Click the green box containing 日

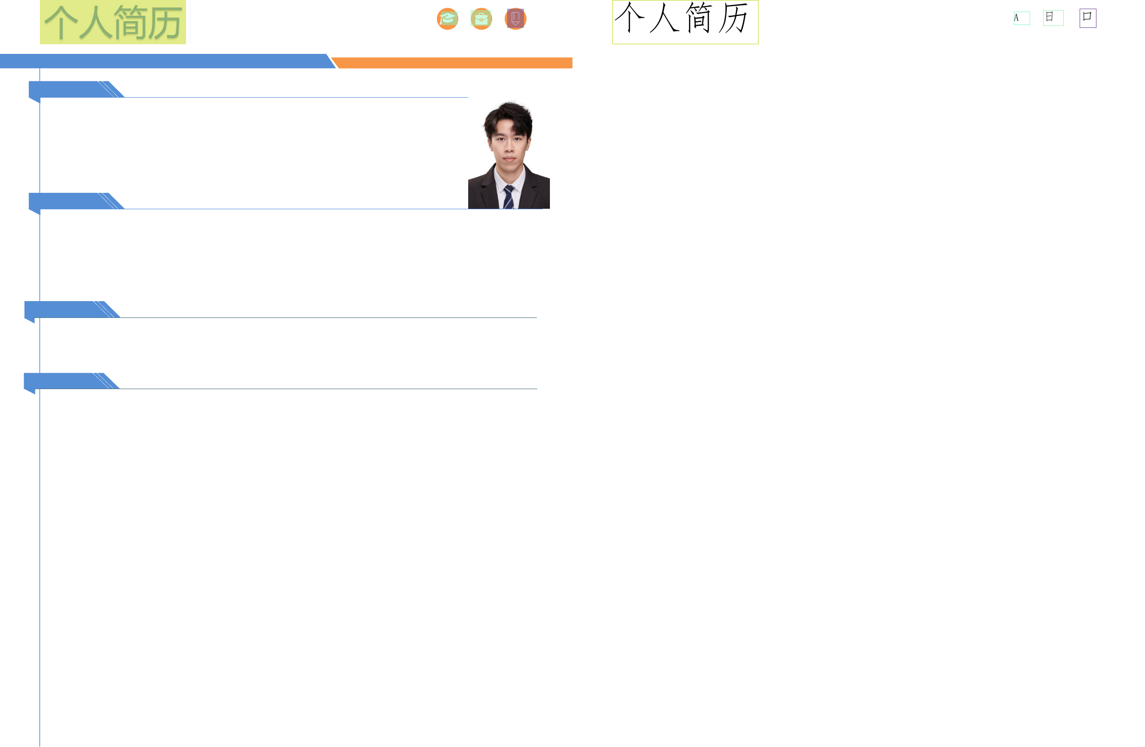coord(1053,18)
